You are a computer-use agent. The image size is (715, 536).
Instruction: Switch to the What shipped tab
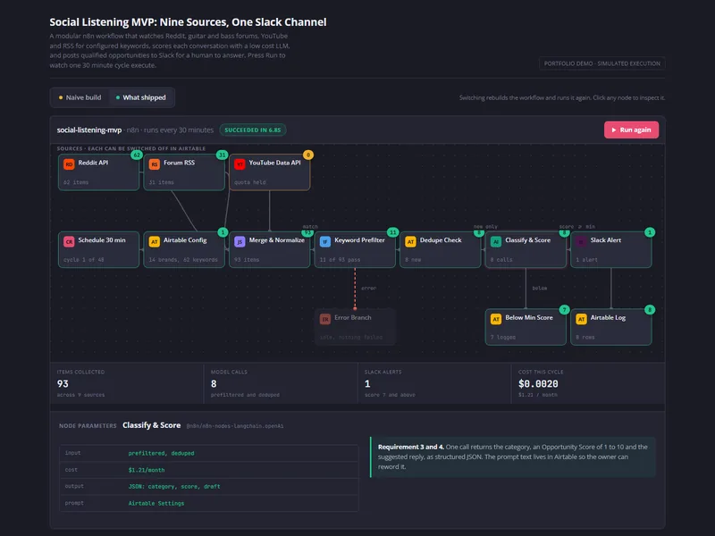click(141, 97)
